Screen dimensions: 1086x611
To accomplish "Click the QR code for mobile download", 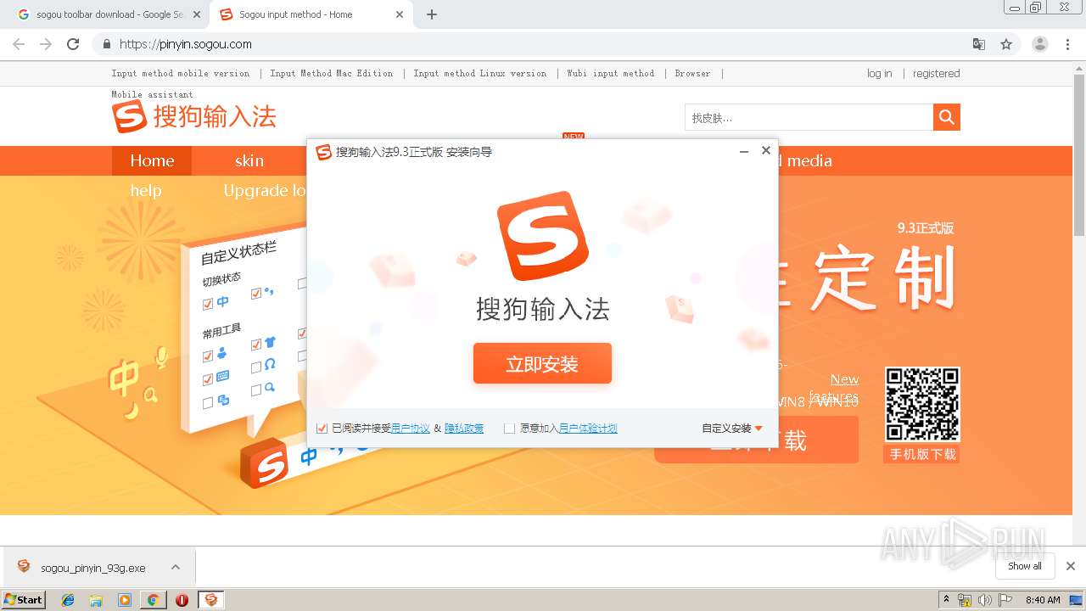I will (922, 404).
